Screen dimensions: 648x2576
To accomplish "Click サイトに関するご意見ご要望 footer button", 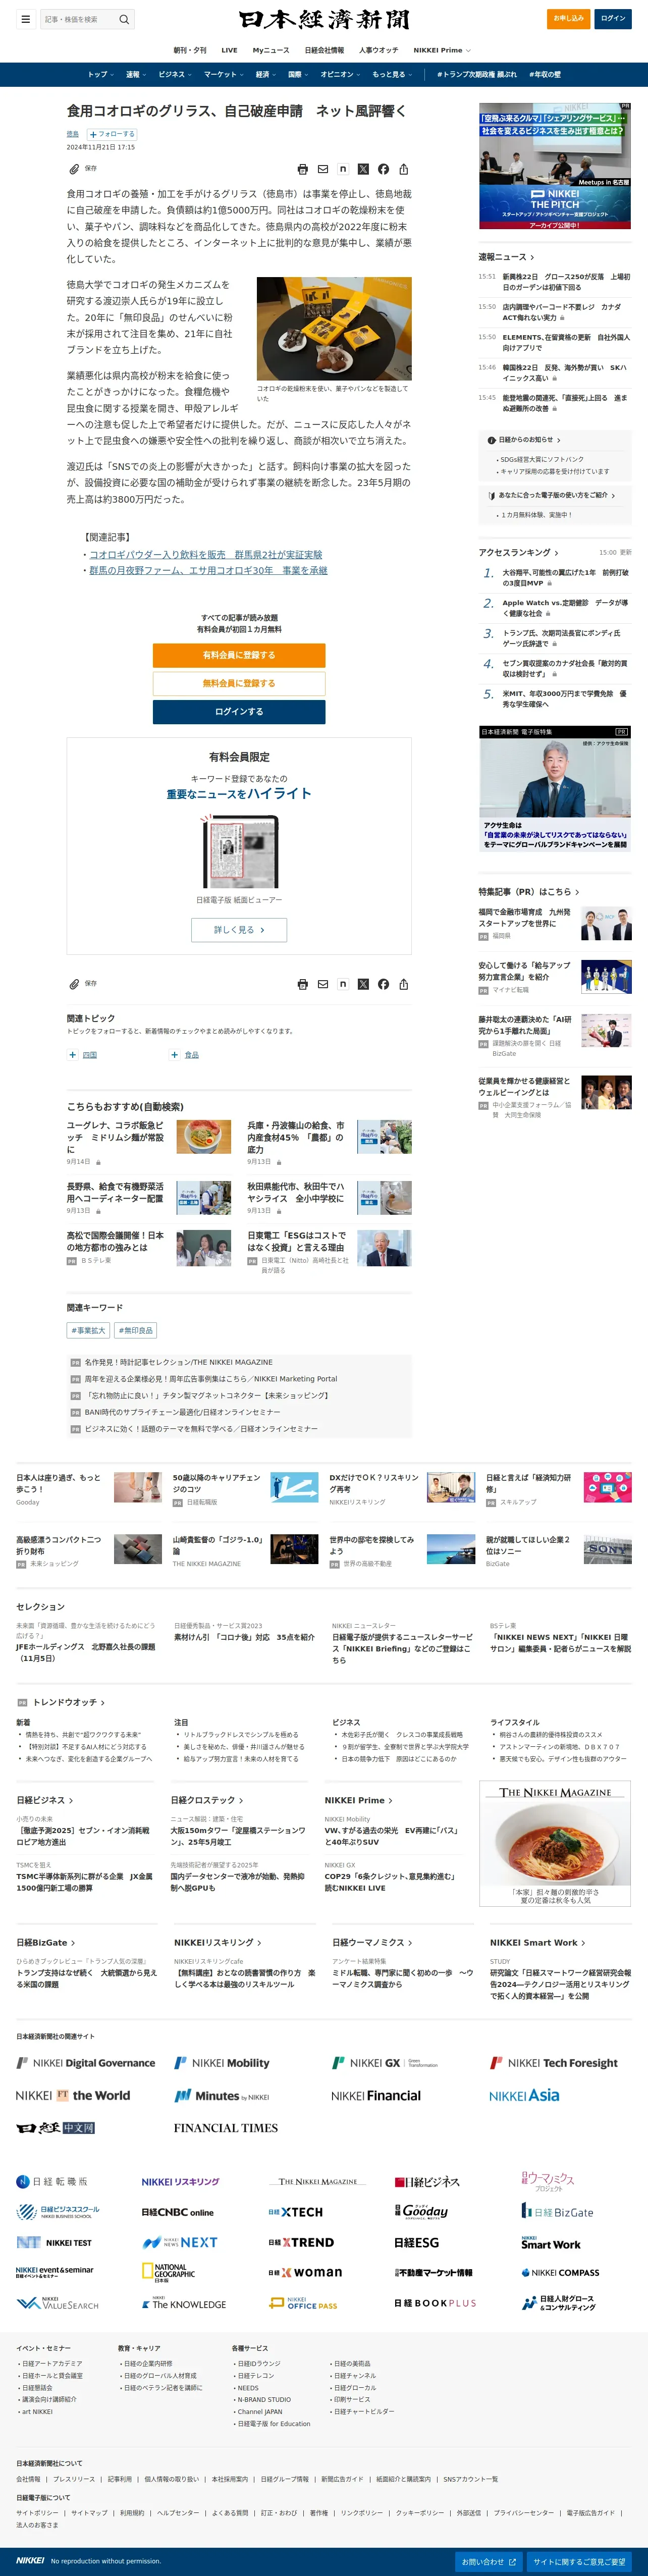I will [x=579, y=2562].
